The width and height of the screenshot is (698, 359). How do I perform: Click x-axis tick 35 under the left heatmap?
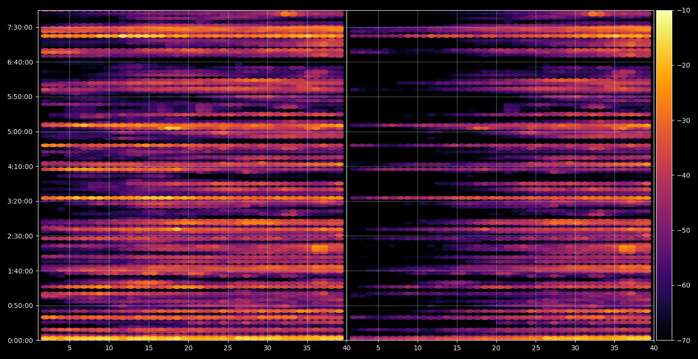click(x=307, y=348)
